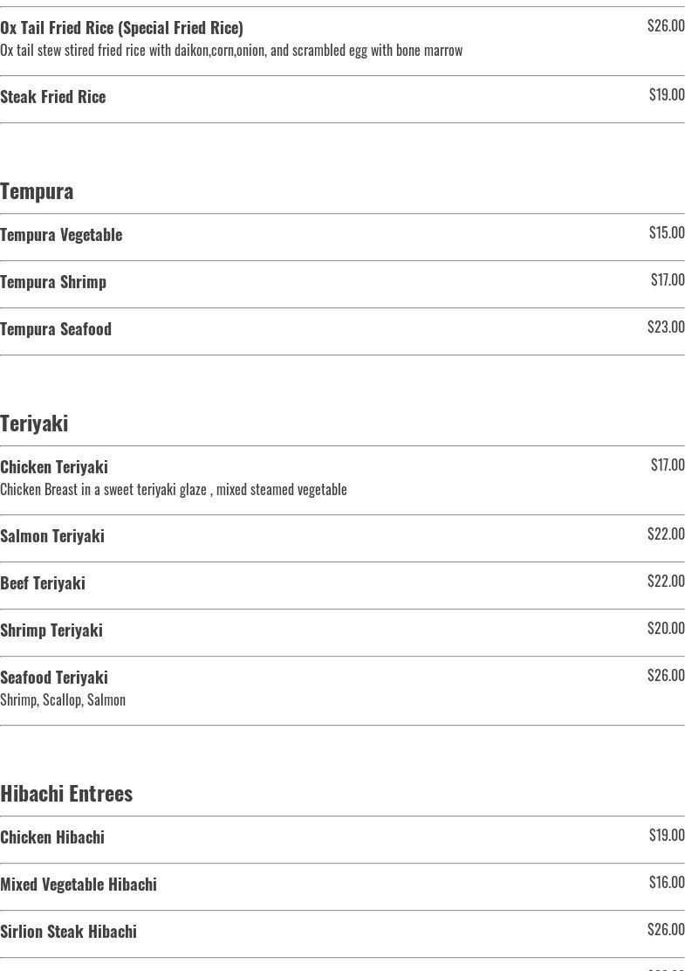Choose Beef Teriyaki from the list
This screenshot has width=685, height=971.
point(43,583)
